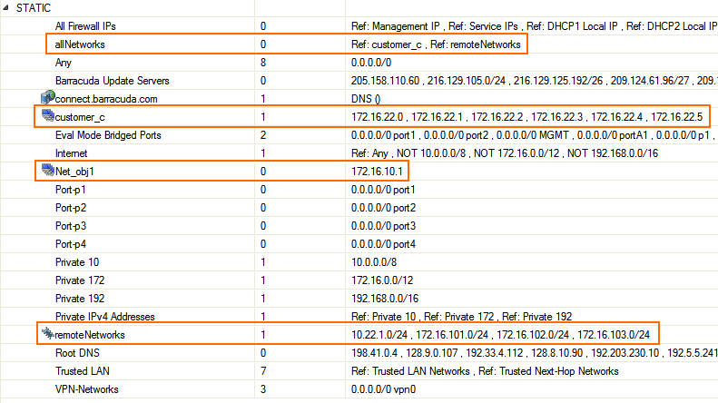Select the Private 172 object
Image resolution: width=718 pixels, height=403 pixels.
80,280
